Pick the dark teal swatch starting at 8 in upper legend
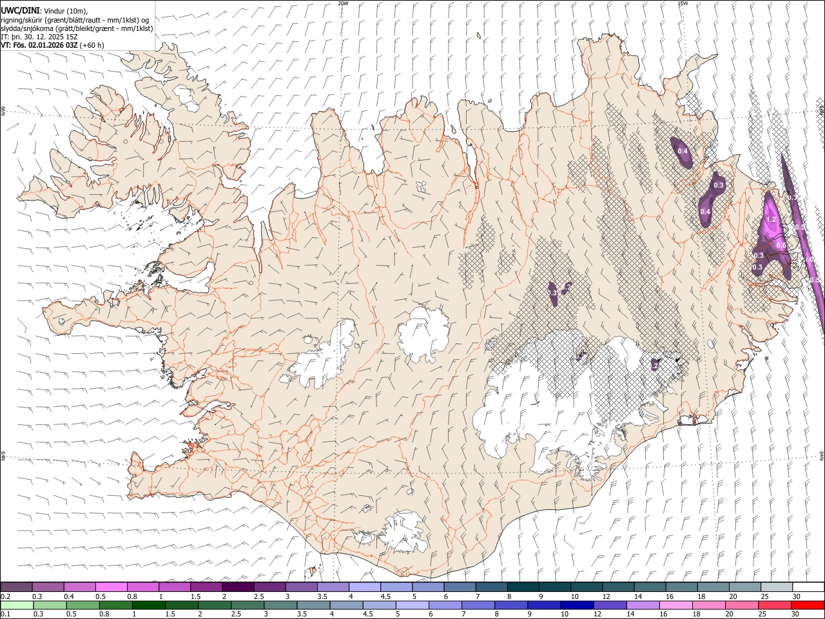The height and width of the screenshot is (619, 825). 523,587
